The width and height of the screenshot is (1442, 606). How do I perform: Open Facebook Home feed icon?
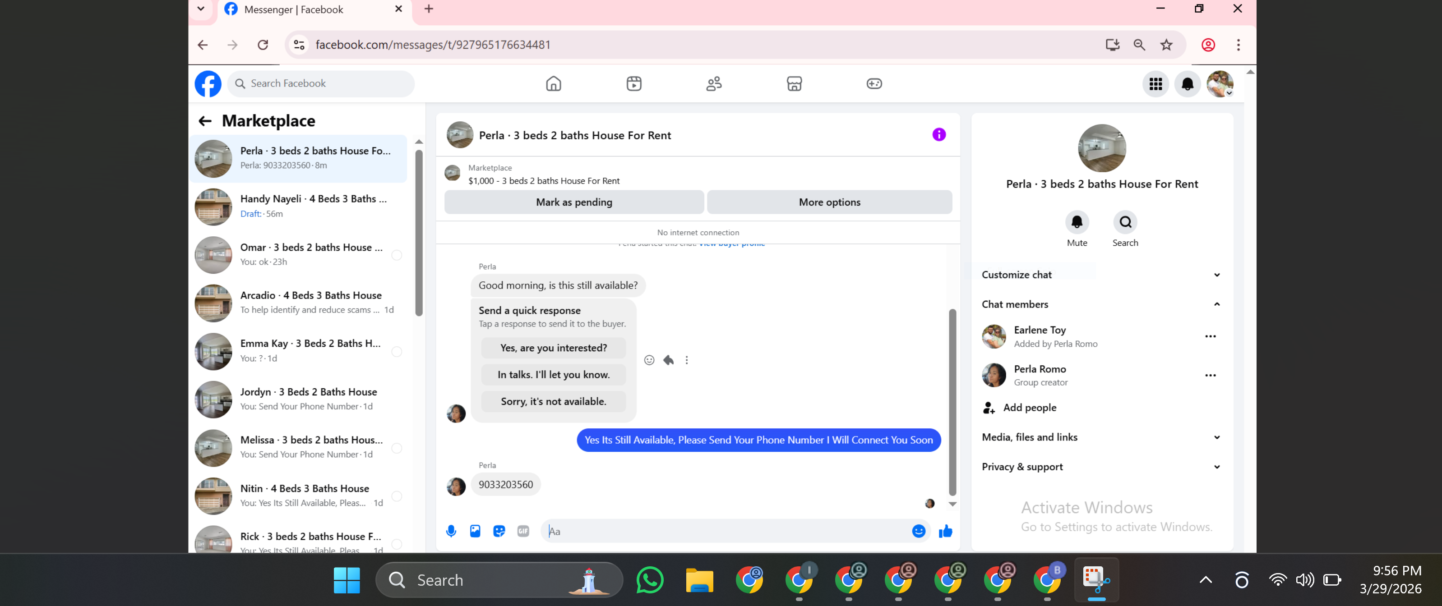(553, 84)
